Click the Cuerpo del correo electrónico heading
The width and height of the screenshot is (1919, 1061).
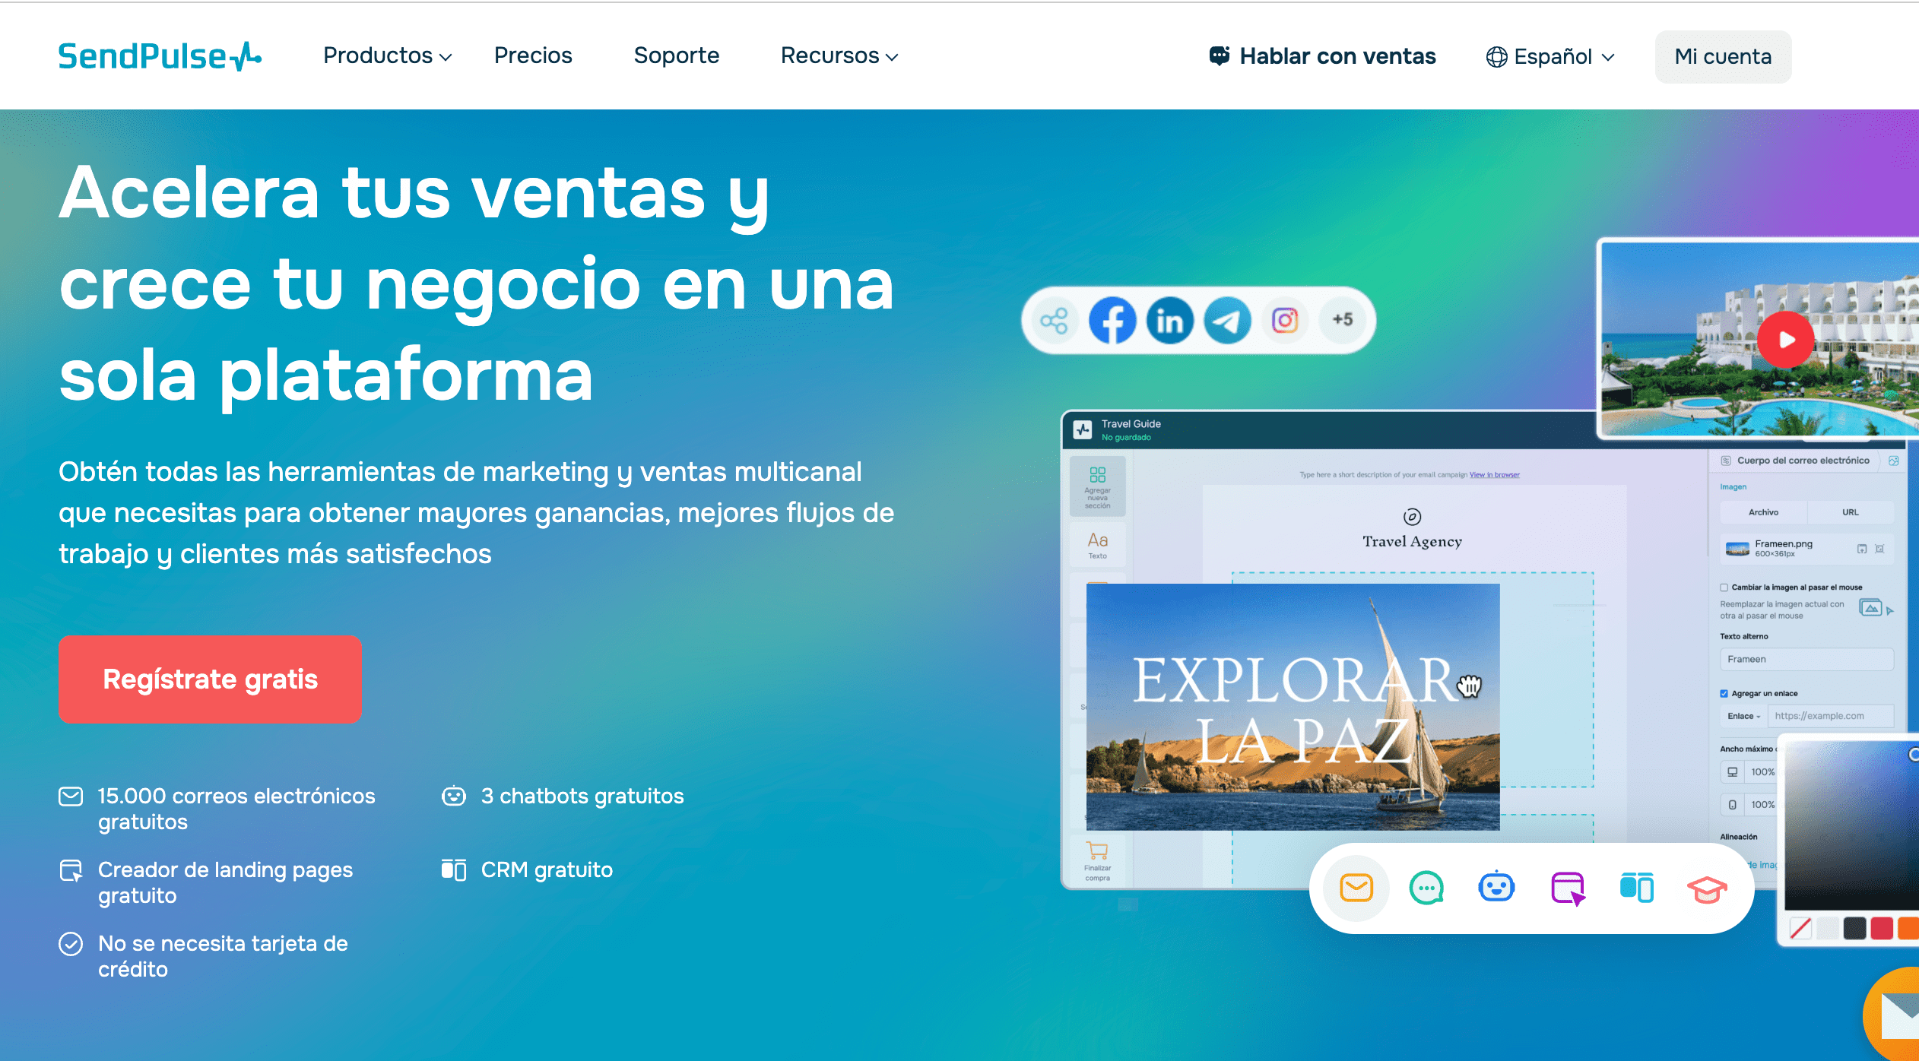tap(1803, 461)
